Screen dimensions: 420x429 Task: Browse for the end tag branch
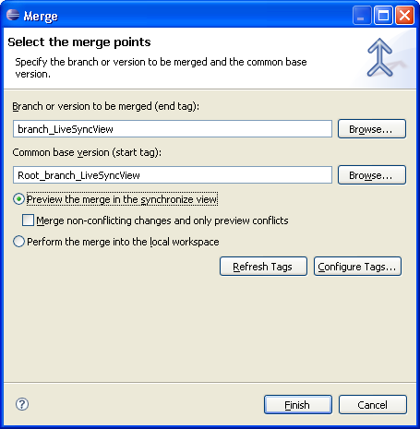coord(372,129)
